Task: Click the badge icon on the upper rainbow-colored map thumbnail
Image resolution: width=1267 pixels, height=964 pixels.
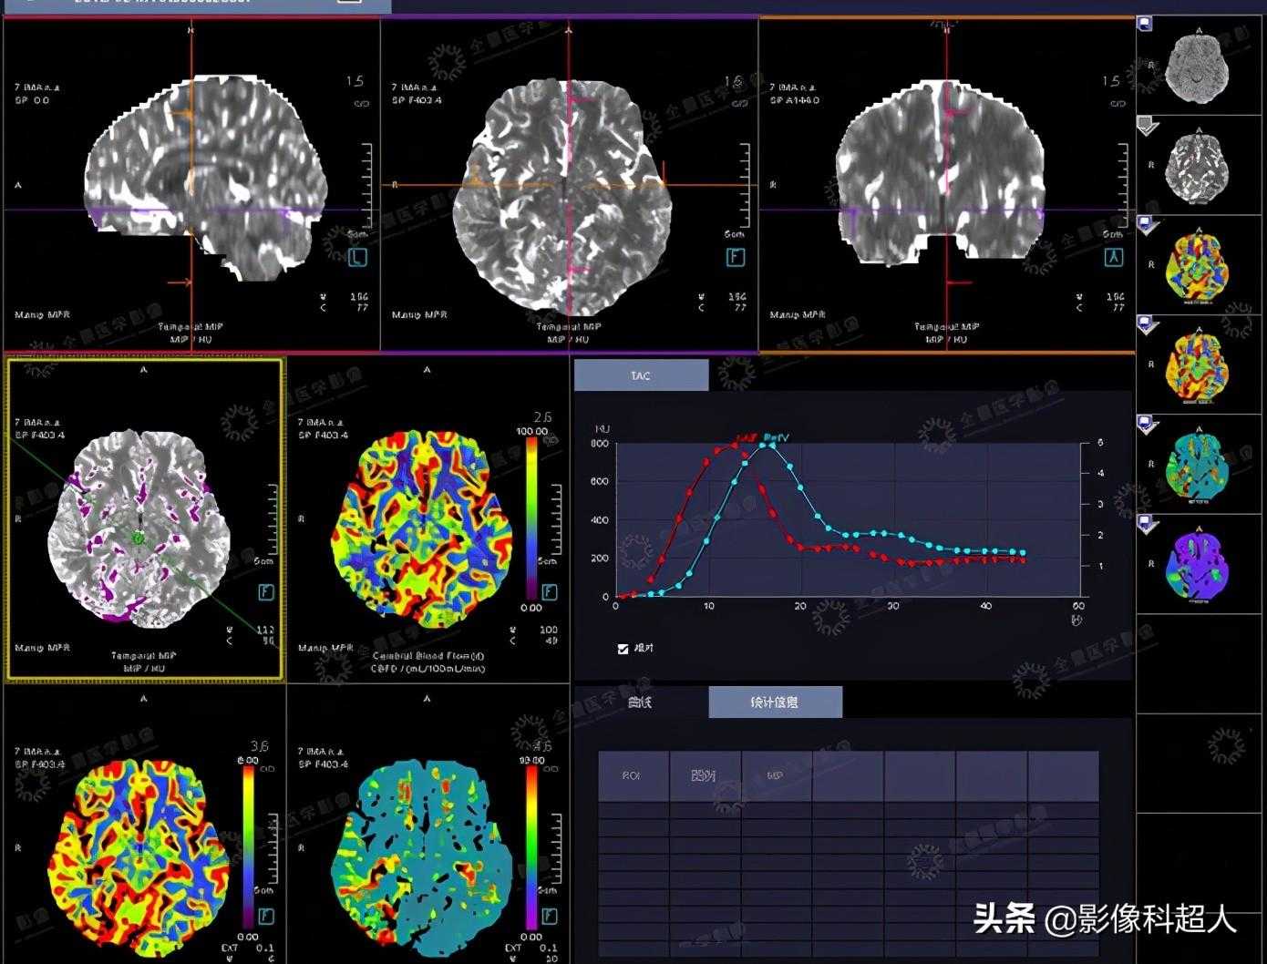Action: point(1148,225)
